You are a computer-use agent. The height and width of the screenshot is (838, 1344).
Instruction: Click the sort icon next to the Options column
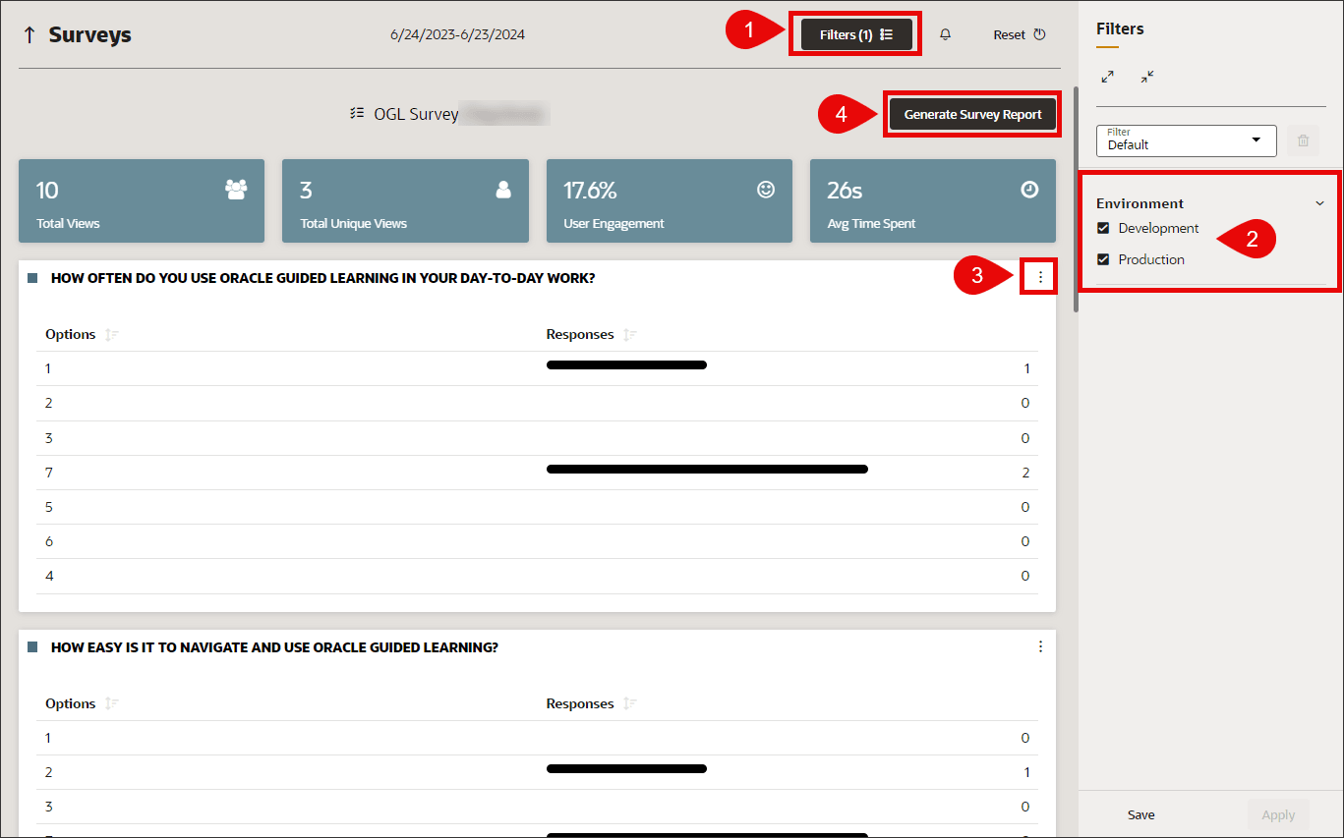coord(109,334)
